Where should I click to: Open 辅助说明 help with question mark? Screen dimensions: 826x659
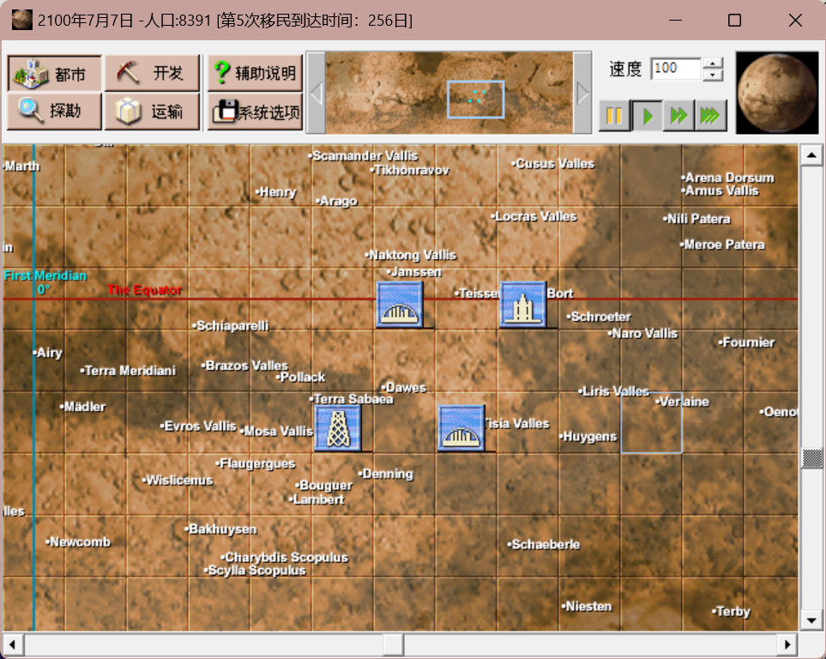click(255, 74)
